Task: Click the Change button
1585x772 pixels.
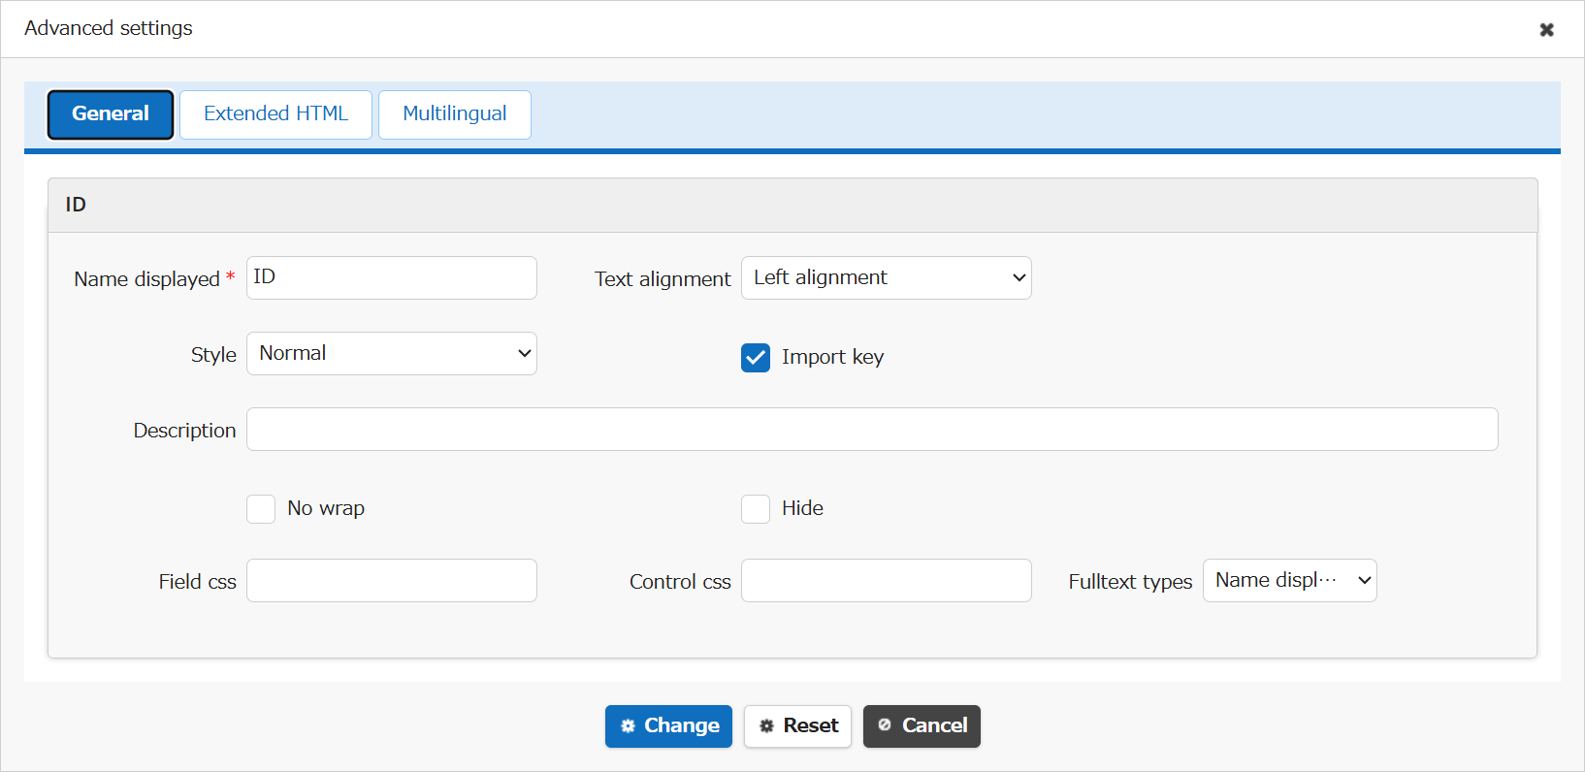Action: 668,726
